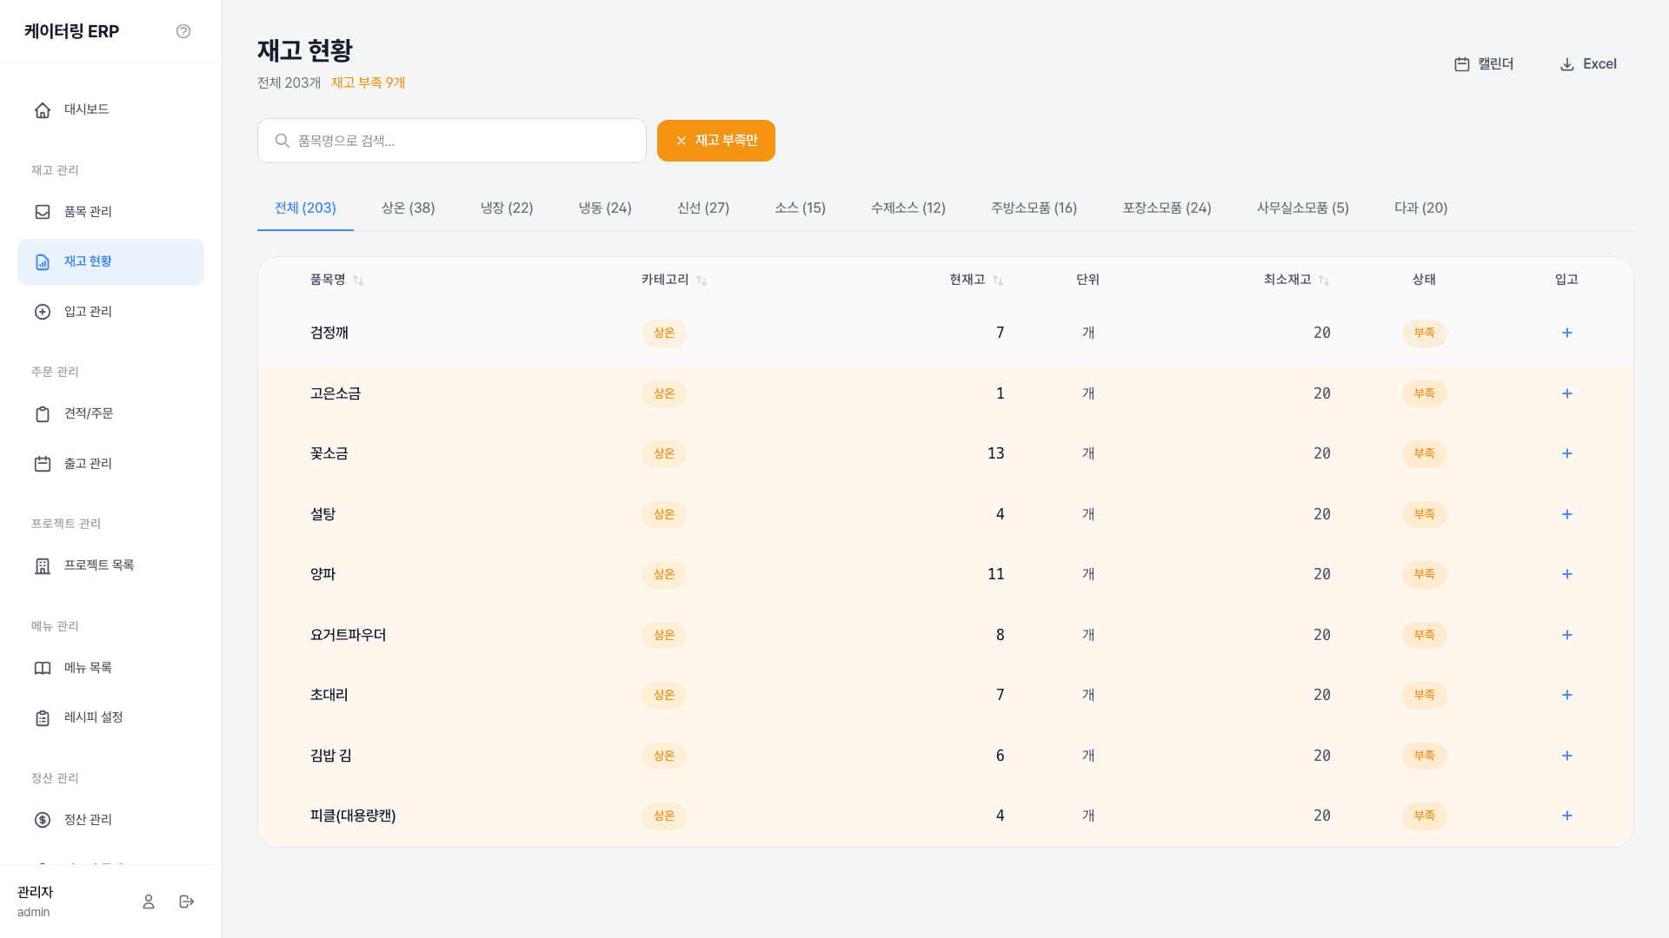Add stock for 피클(대용량캔) plus icon
The image size is (1669, 938).
(x=1566, y=816)
